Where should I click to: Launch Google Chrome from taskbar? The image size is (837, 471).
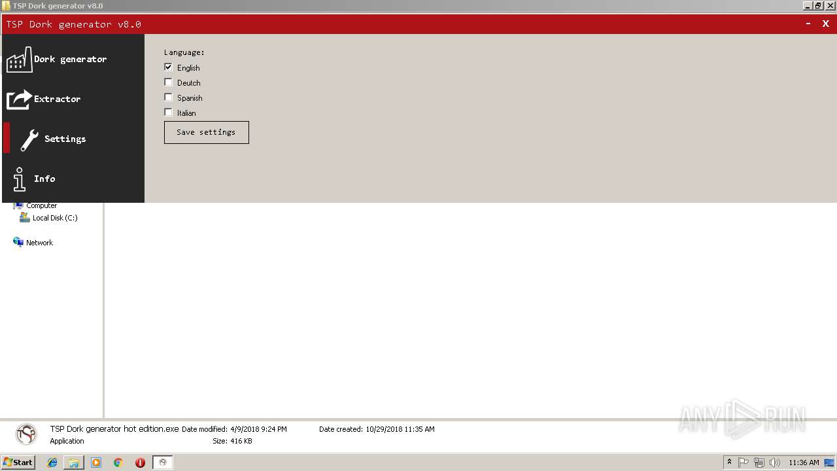[118, 462]
